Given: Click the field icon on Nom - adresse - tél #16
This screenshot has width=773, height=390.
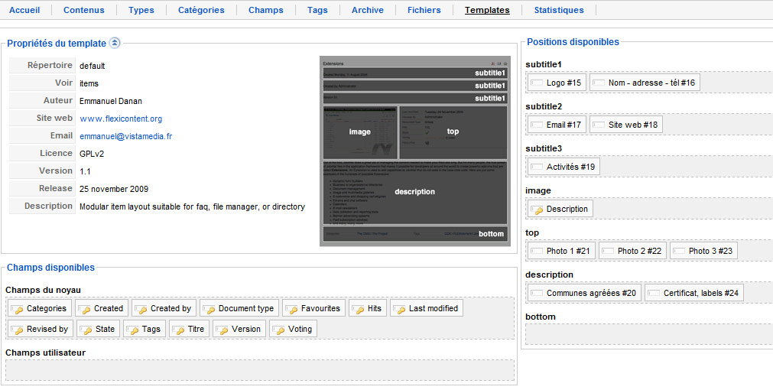Looking at the screenshot, I should [599, 83].
